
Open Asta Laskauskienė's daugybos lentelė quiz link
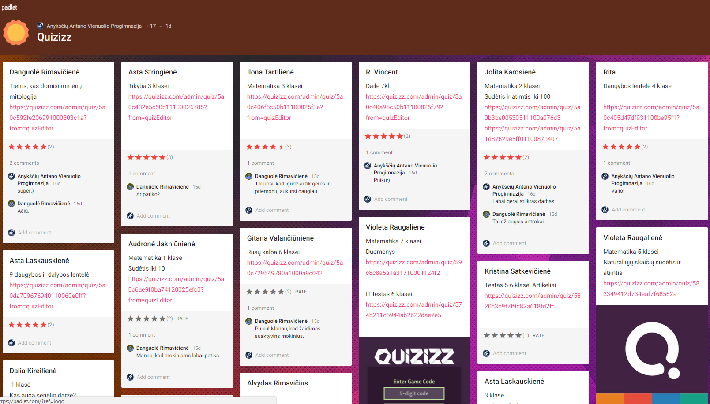click(57, 296)
